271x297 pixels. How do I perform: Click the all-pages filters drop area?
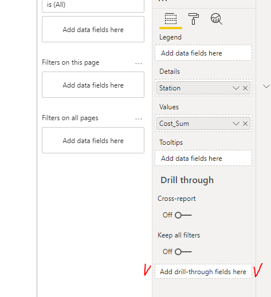pos(93,140)
